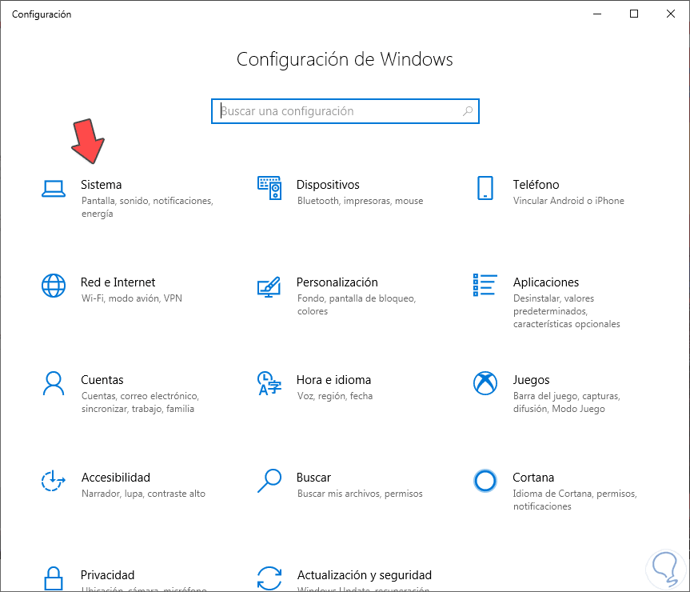Click the Dispositivos keyboard and speaker icon
Image resolution: width=690 pixels, height=592 pixels.
coord(269,188)
